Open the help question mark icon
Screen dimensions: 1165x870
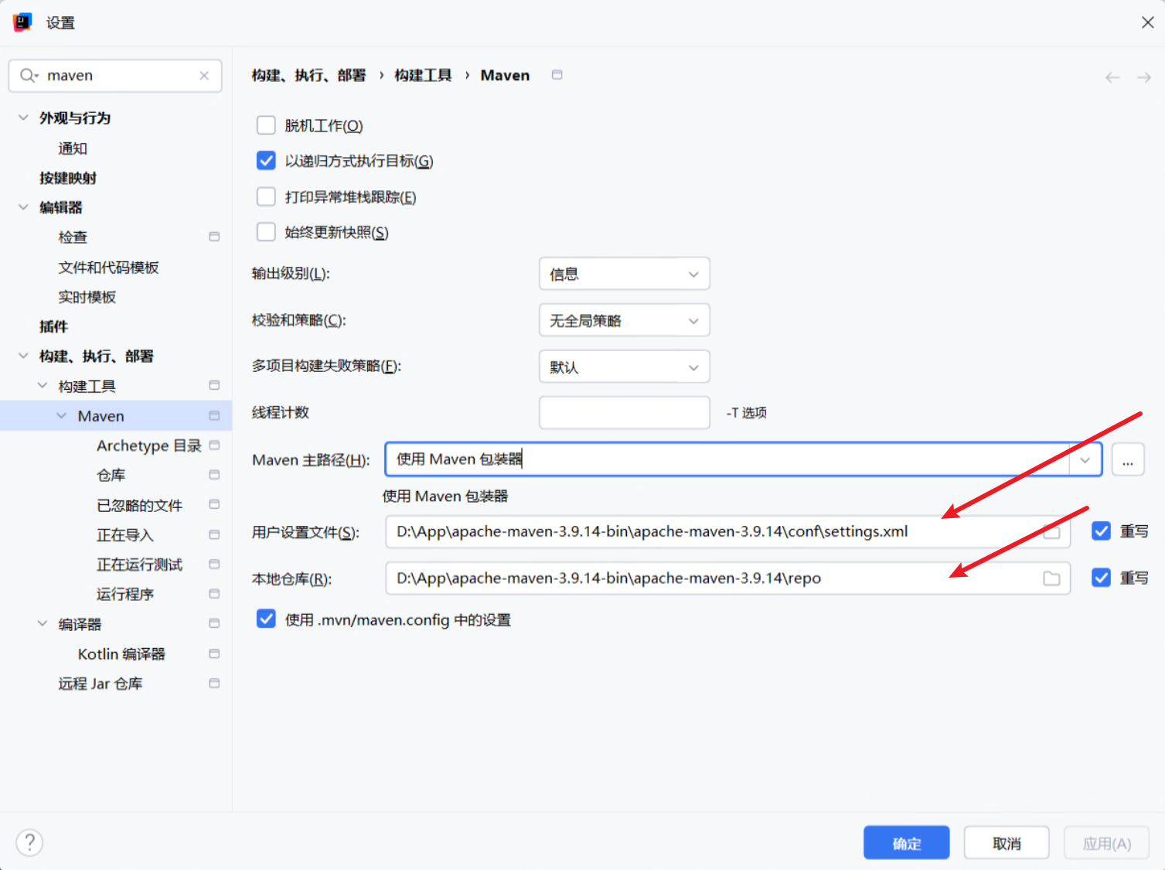[29, 842]
